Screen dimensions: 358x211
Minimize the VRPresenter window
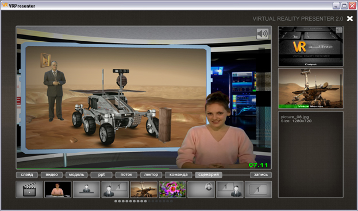click(x=336, y=6)
